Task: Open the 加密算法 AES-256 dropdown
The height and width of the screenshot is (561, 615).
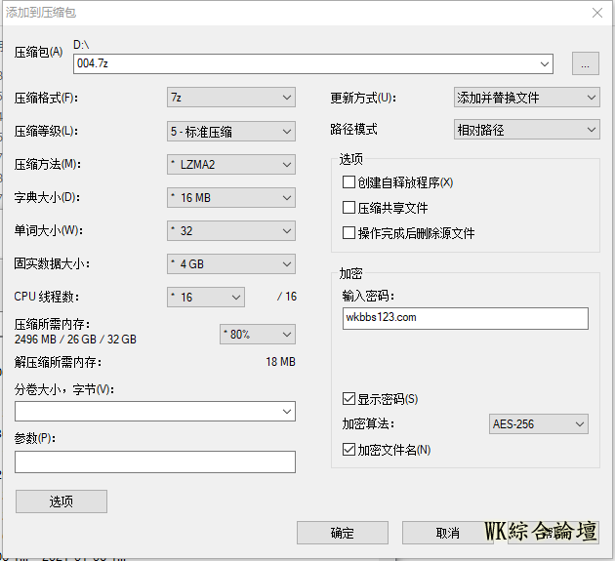Action: point(538,423)
